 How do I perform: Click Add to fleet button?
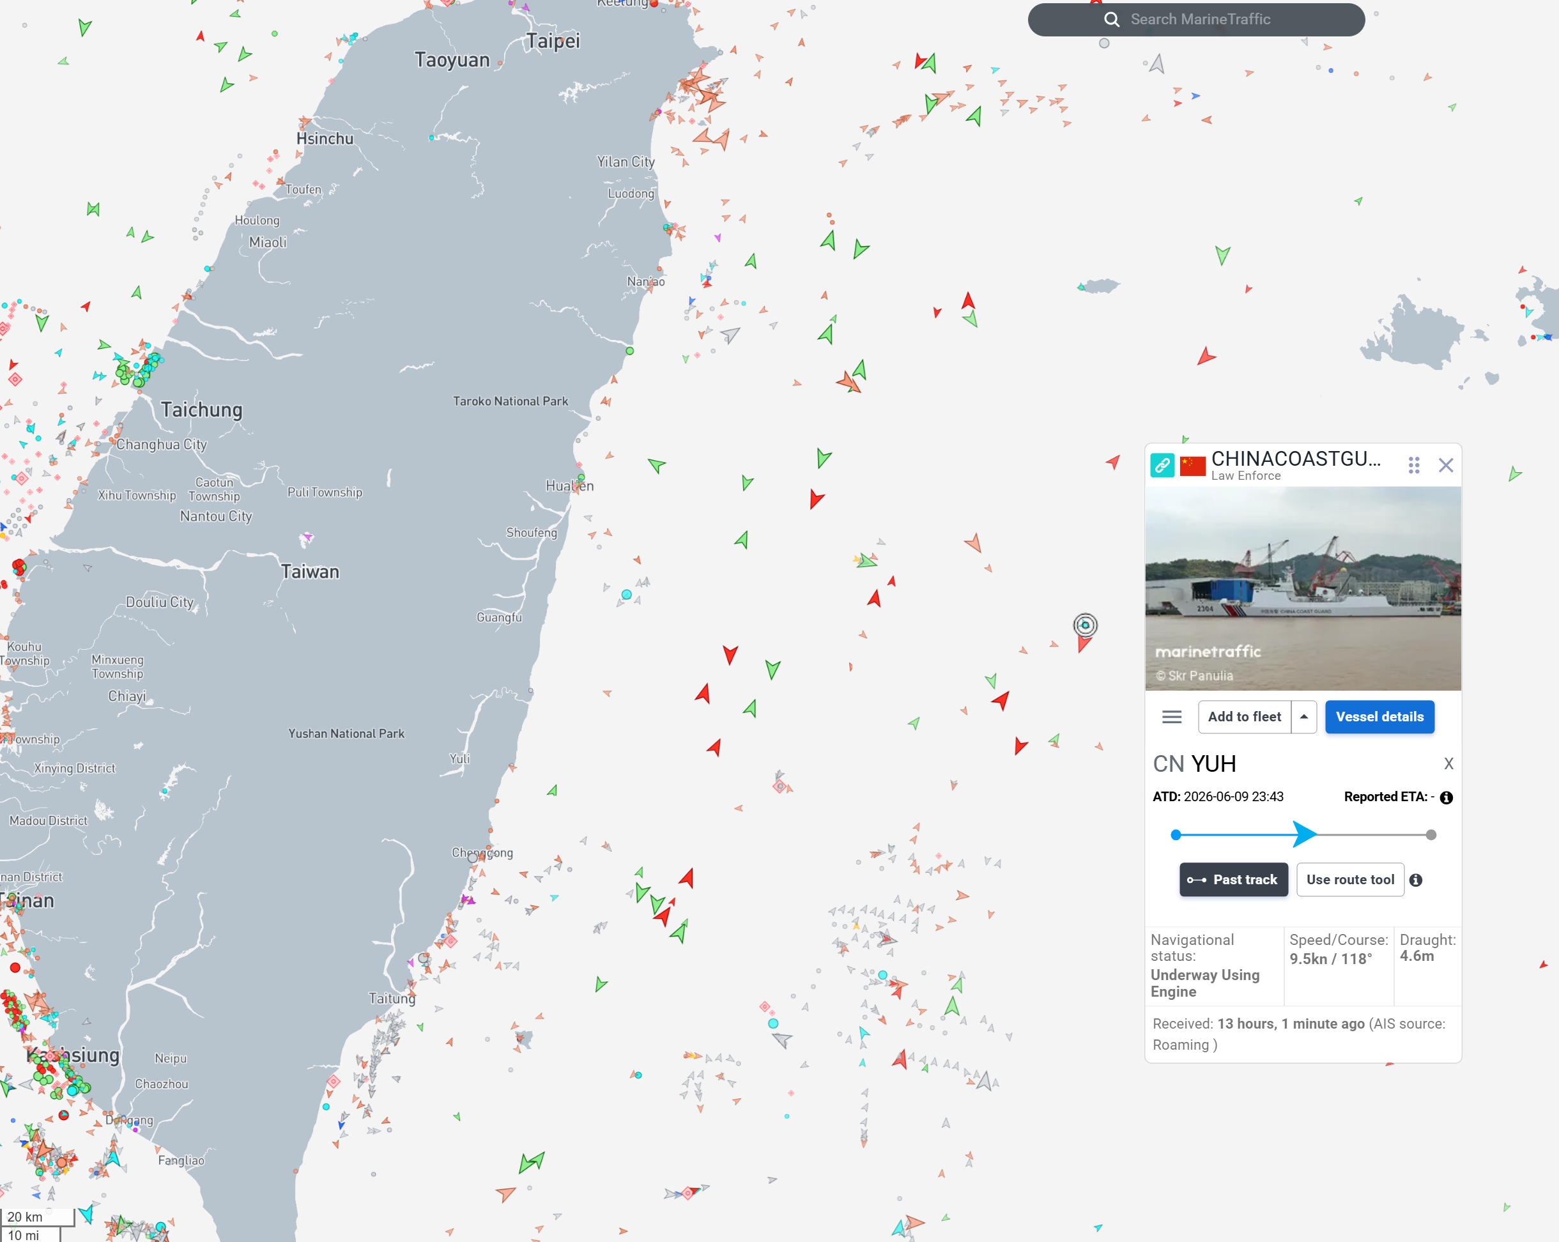[1244, 716]
